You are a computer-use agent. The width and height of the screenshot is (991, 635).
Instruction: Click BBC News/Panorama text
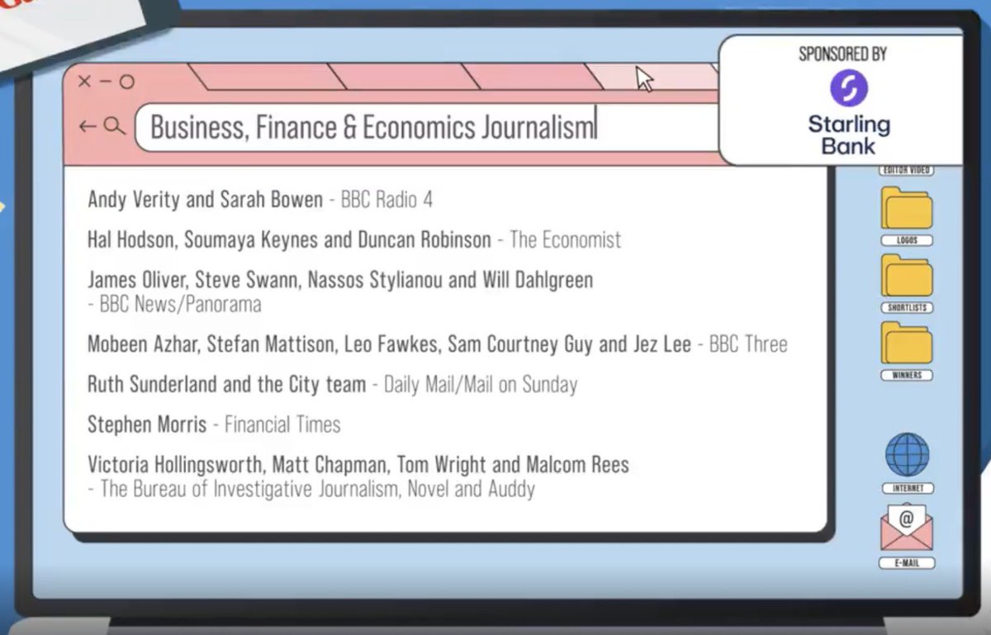(180, 305)
